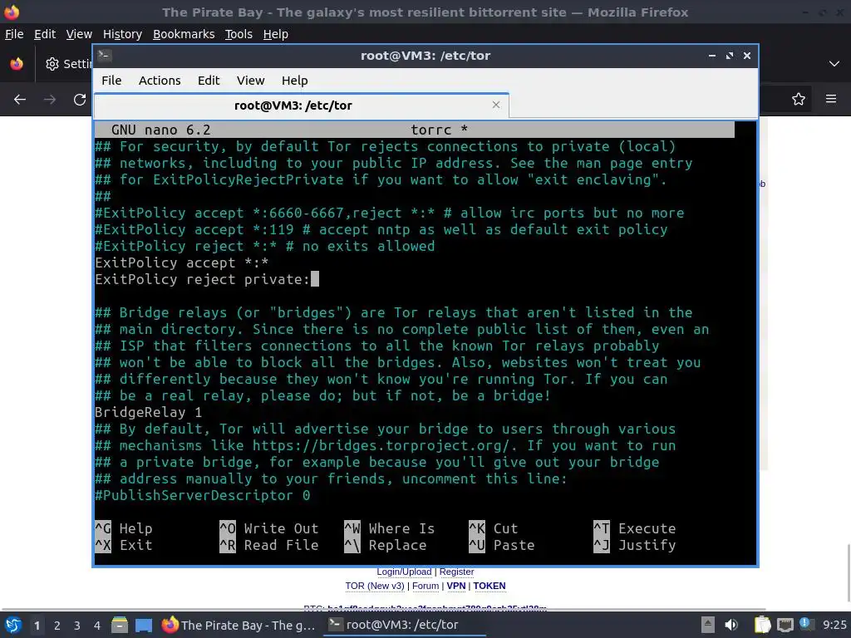This screenshot has width=851, height=638.
Task: Click the nano ^K Cut shortcut label
Action: point(494,528)
